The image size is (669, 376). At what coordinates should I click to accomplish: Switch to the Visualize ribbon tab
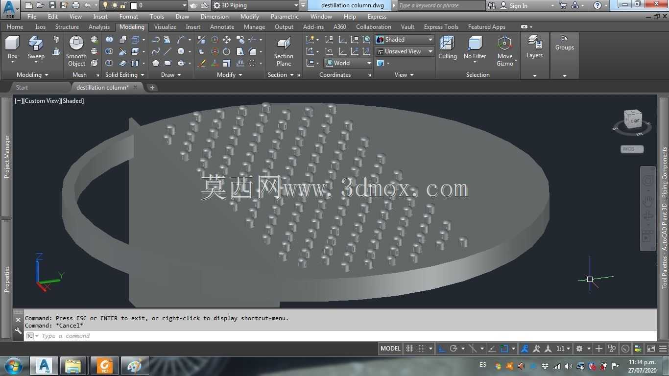165,27
